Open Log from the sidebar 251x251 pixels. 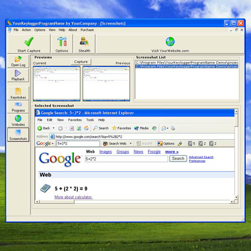18,61
